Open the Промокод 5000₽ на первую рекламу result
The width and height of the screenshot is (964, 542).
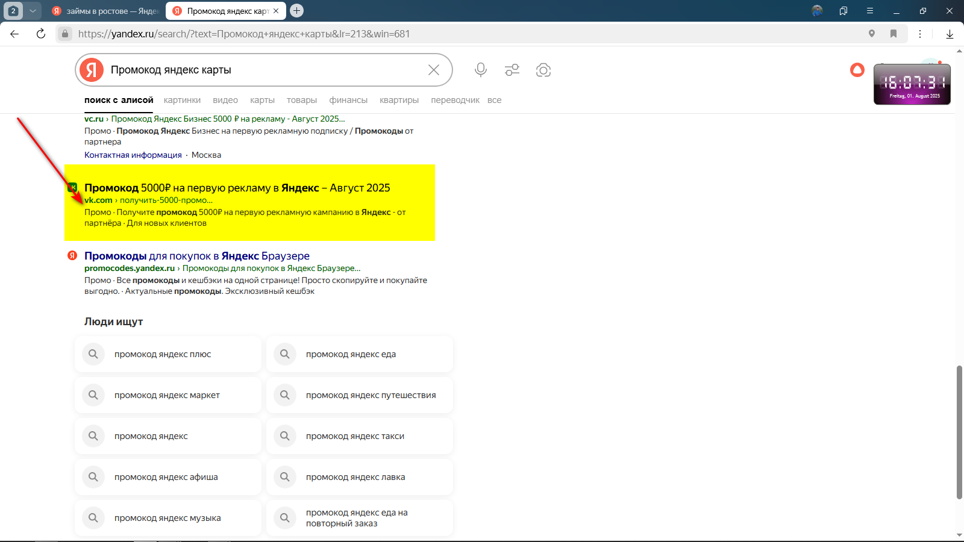point(237,188)
